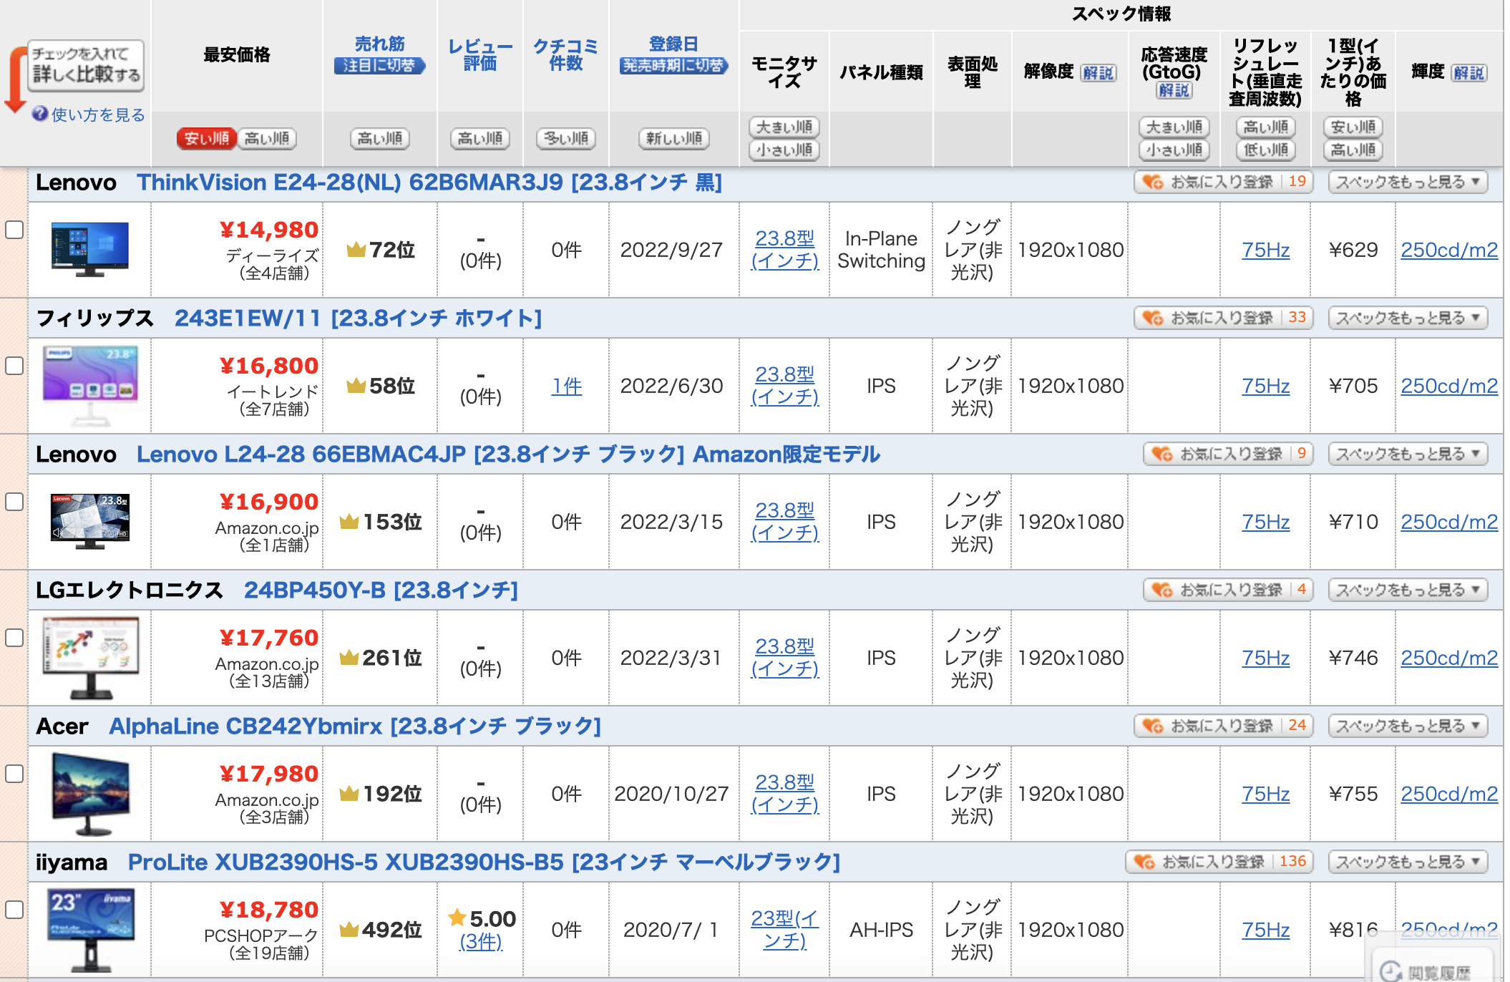Sort モニタサイズ by 小さい順
The height and width of the screenshot is (982, 1510).
784,150
